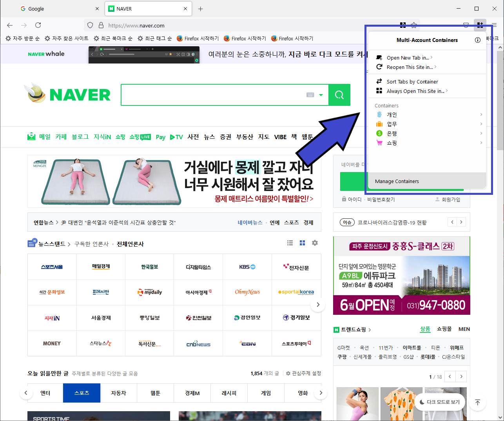Bookmark this page with star icon
504x421 pixels.
414,25
